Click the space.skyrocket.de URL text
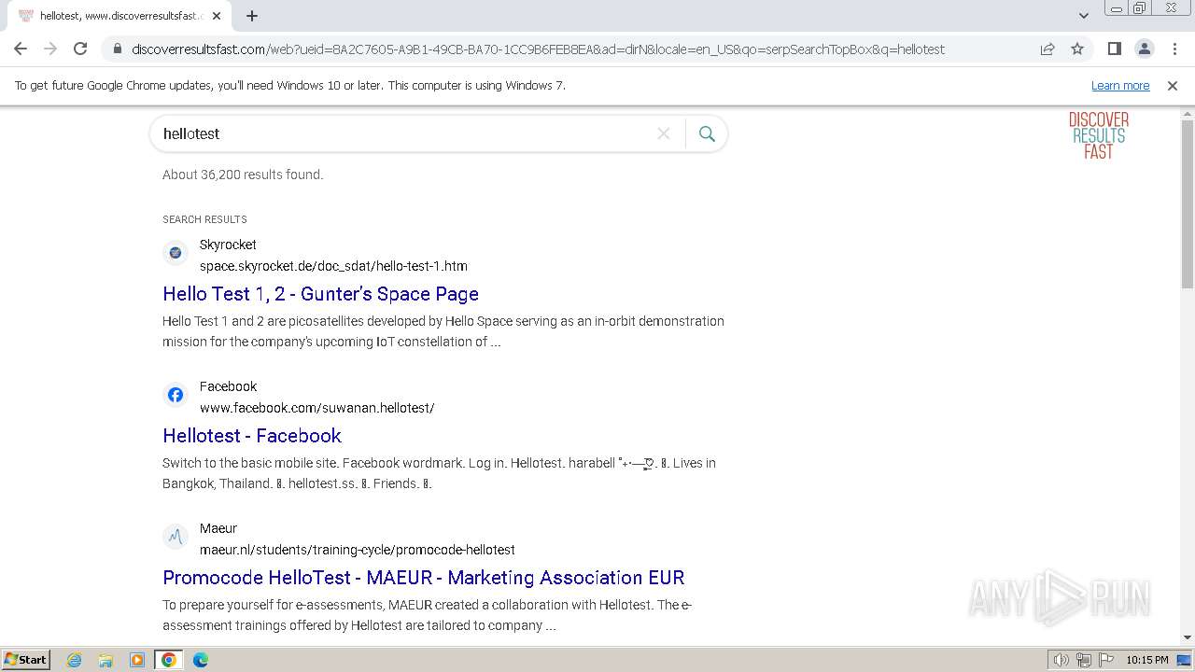This screenshot has width=1195, height=672. pyautogui.click(x=333, y=266)
